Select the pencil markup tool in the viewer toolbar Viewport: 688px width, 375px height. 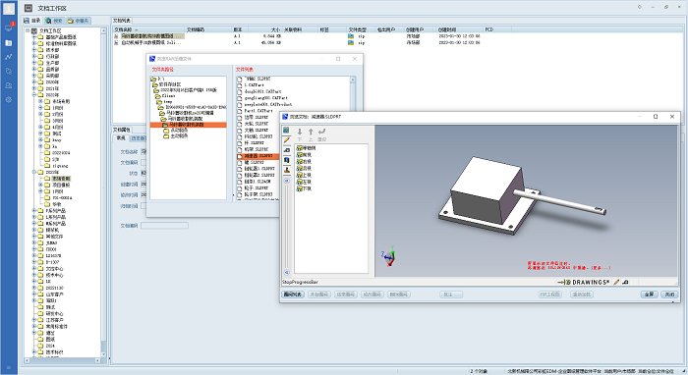tap(287, 140)
